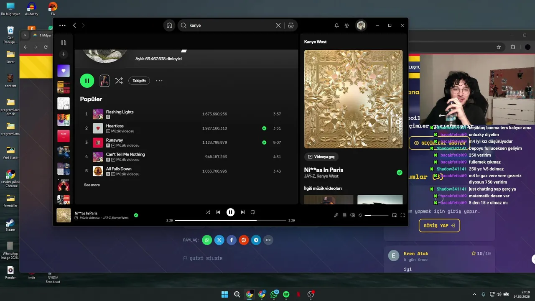Open the Browse icon in search bar
This screenshot has height=301, width=535.
click(291, 26)
